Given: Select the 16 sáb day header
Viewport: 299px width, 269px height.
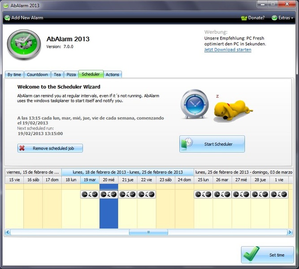Looking at the screenshot, I should tap(33, 180).
